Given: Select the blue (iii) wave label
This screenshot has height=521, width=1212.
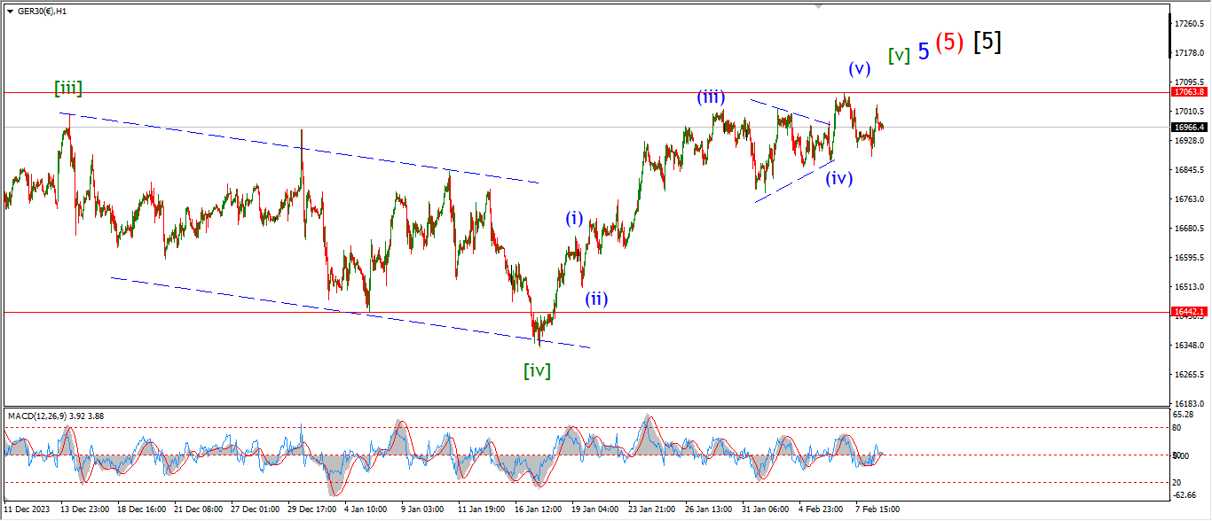Looking at the screenshot, I should point(712,97).
